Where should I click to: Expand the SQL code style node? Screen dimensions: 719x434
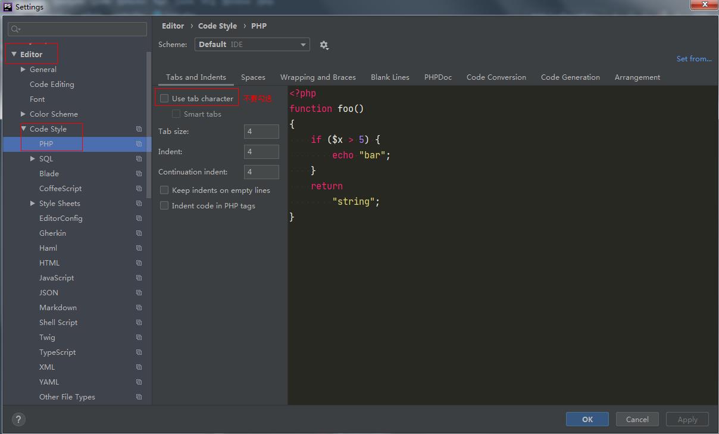click(x=33, y=159)
